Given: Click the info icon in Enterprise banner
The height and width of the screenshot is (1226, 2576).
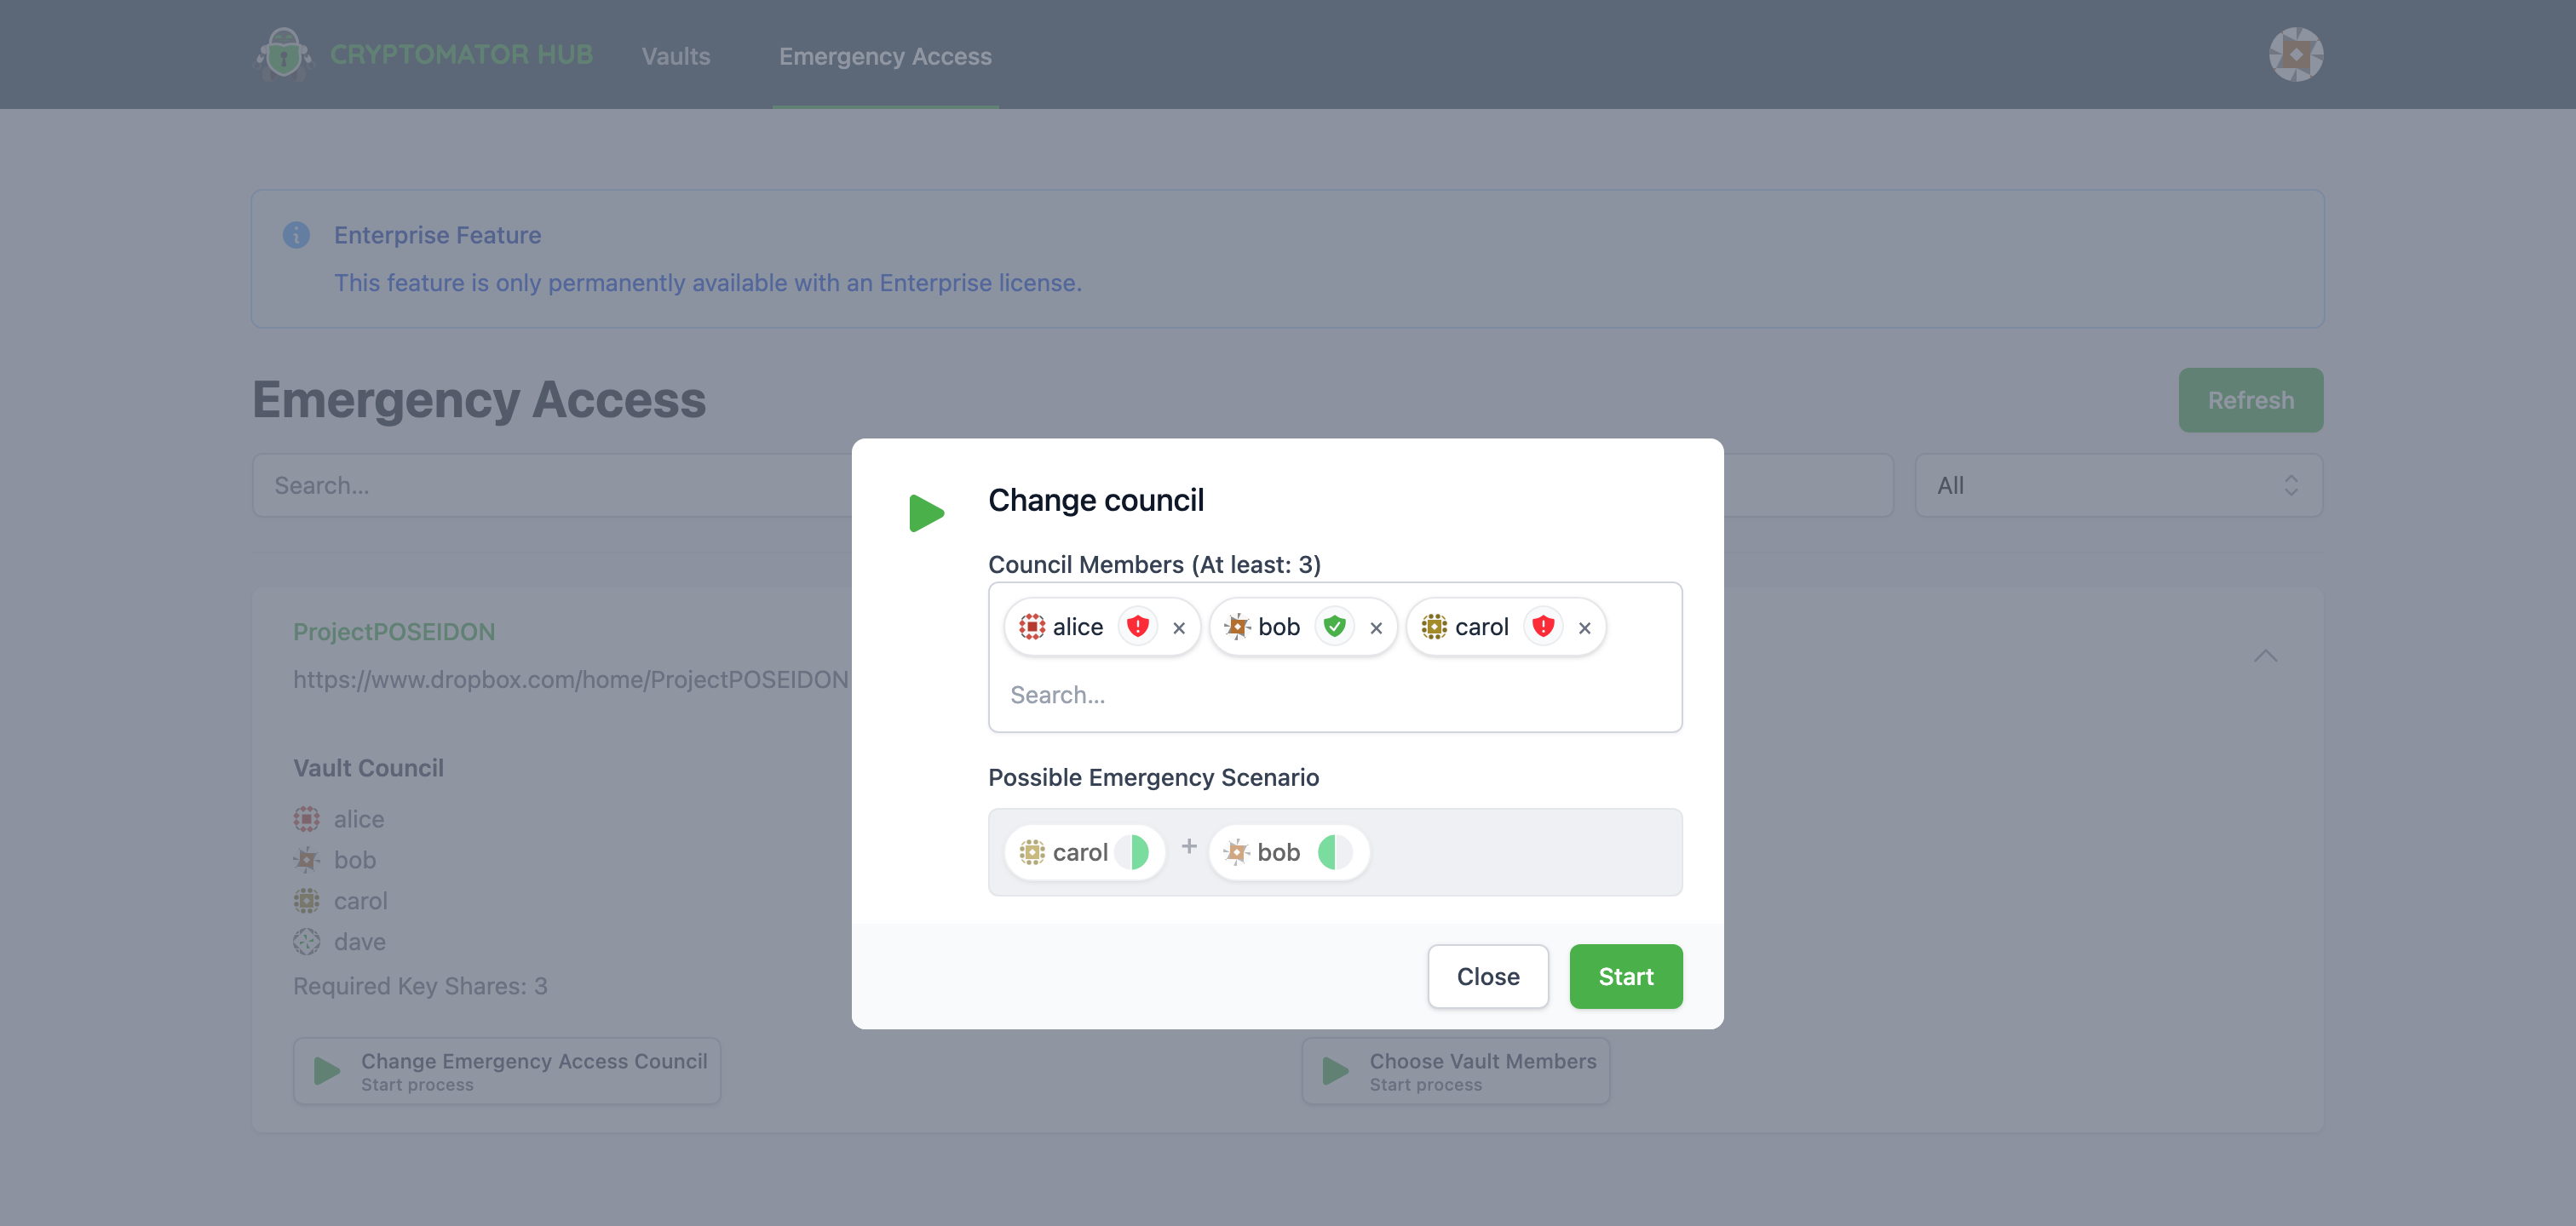Looking at the screenshot, I should tap(296, 235).
